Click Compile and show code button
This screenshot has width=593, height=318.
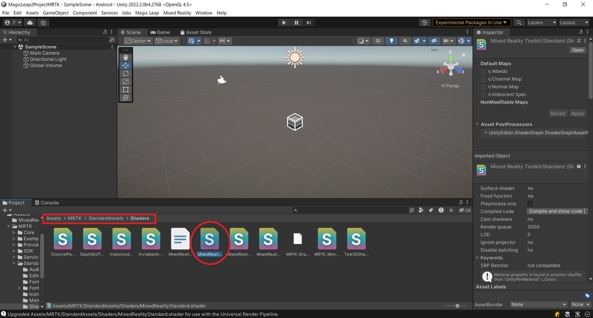[x=556, y=211]
